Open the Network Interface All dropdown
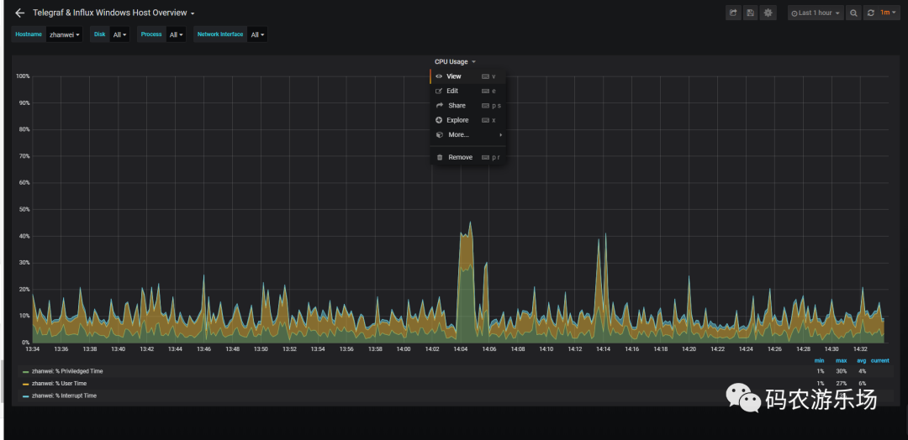908x440 pixels. [x=257, y=34]
